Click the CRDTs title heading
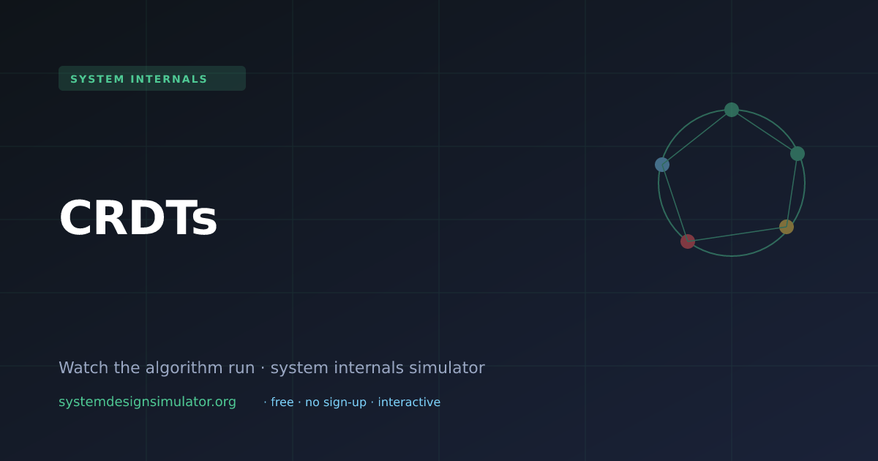Image resolution: width=878 pixels, height=461 pixels. coord(138,218)
